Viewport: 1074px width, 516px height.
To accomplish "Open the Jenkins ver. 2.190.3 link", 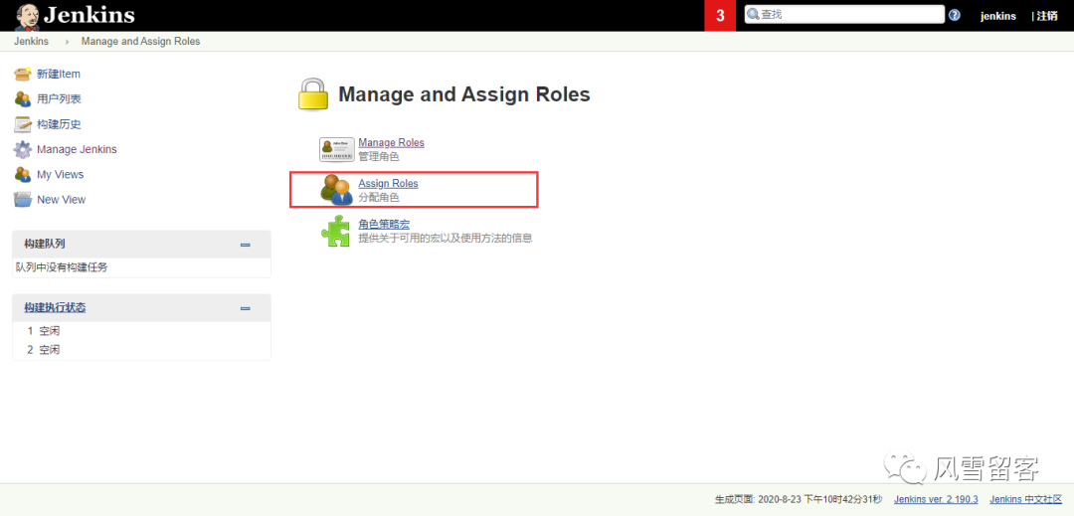I will pos(936,499).
